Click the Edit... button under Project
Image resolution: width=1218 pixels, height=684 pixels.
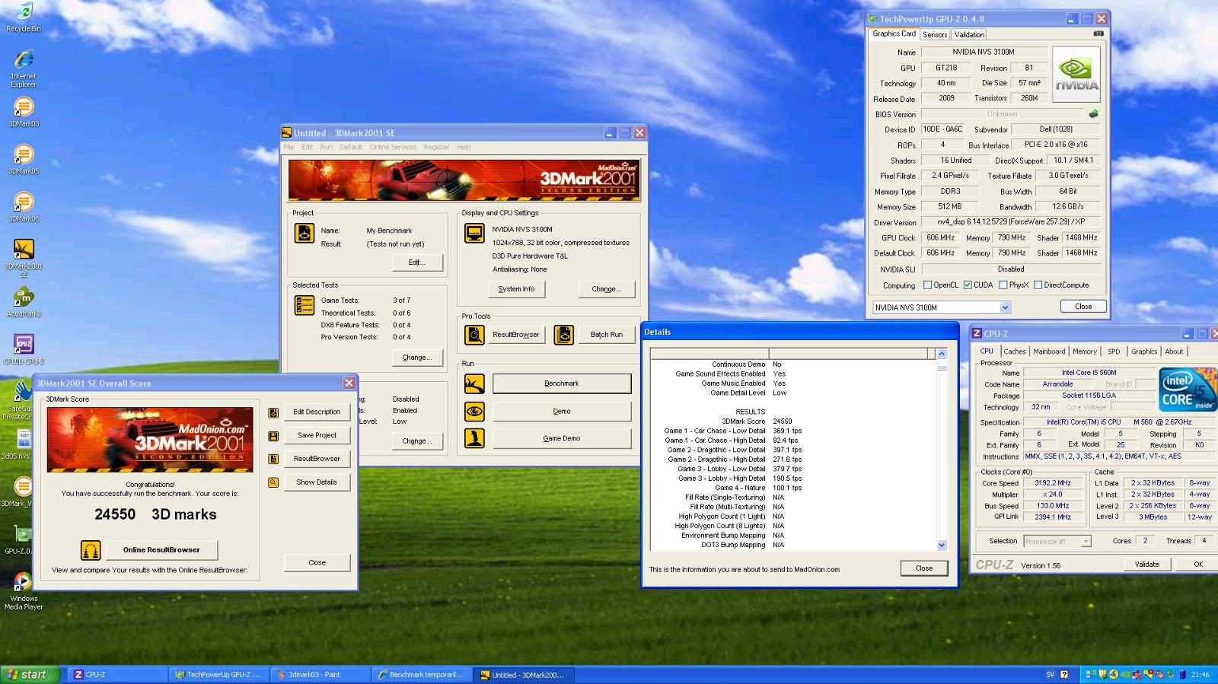[x=416, y=262]
